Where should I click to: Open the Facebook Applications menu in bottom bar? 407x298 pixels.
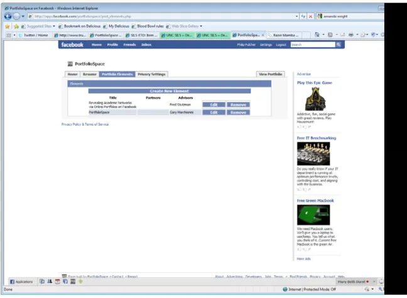(21, 282)
